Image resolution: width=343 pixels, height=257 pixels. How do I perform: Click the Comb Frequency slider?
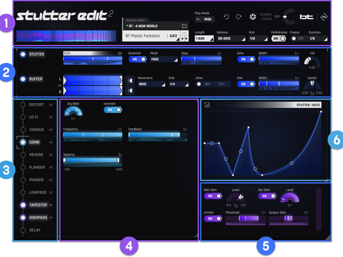pos(93,134)
